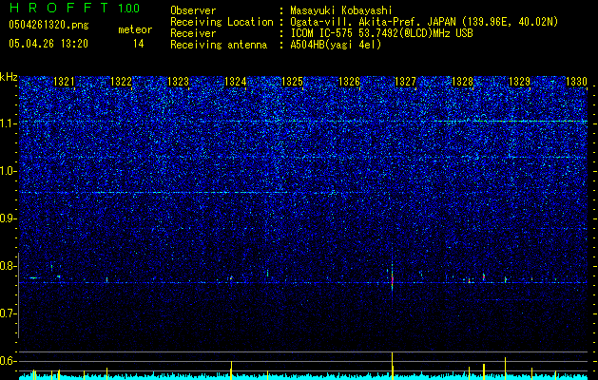Click the HROFFT 1.00 title text

[x=75, y=8]
